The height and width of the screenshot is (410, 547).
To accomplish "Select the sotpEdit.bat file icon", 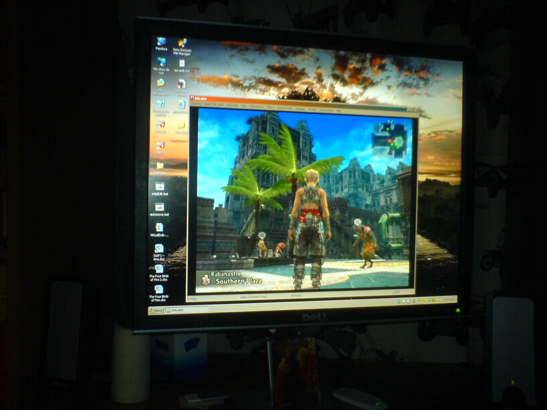I will pos(160,189).
